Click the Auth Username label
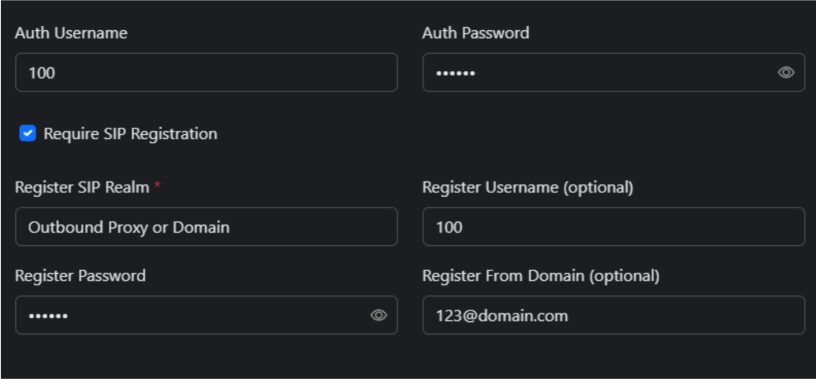This screenshot has height=379, width=816. pyautogui.click(x=71, y=33)
